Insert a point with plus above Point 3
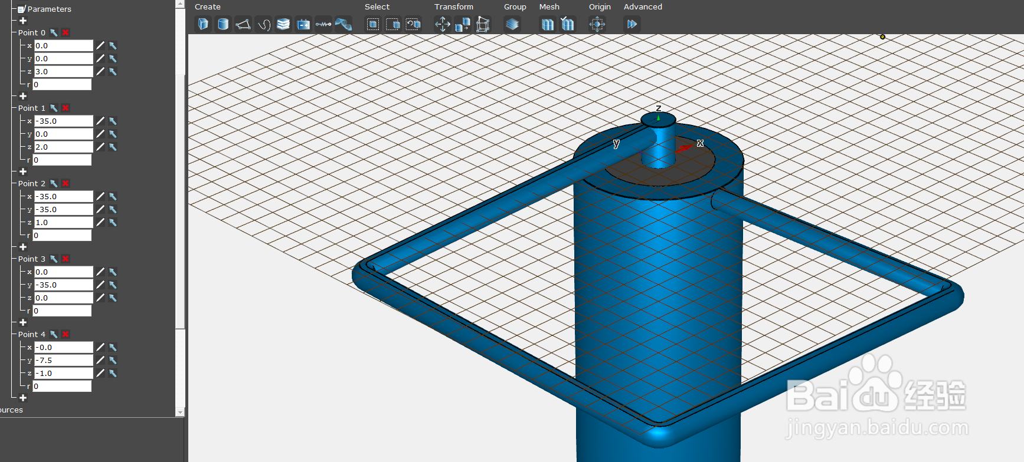Screen dimensions: 1024x462 click(x=23, y=247)
